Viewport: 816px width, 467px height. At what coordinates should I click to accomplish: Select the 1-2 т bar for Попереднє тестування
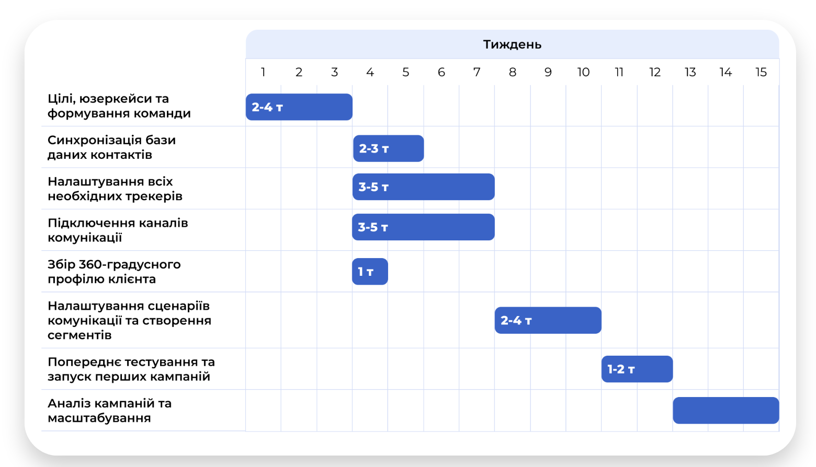pyautogui.click(x=637, y=369)
